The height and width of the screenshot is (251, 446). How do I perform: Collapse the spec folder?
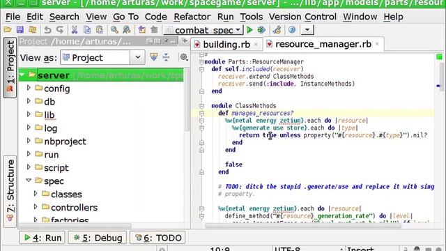[x=29, y=181]
